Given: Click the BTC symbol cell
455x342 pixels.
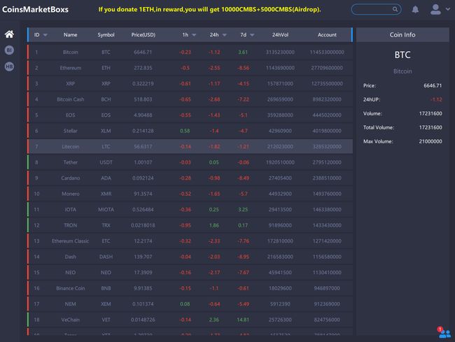Looking at the screenshot, I should [x=106, y=52].
